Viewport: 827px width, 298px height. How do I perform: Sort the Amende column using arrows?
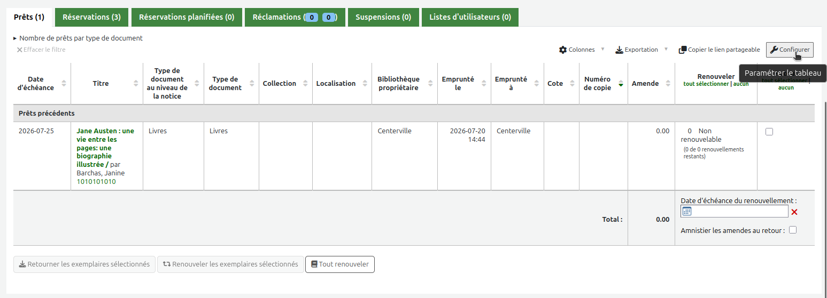tap(668, 84)
